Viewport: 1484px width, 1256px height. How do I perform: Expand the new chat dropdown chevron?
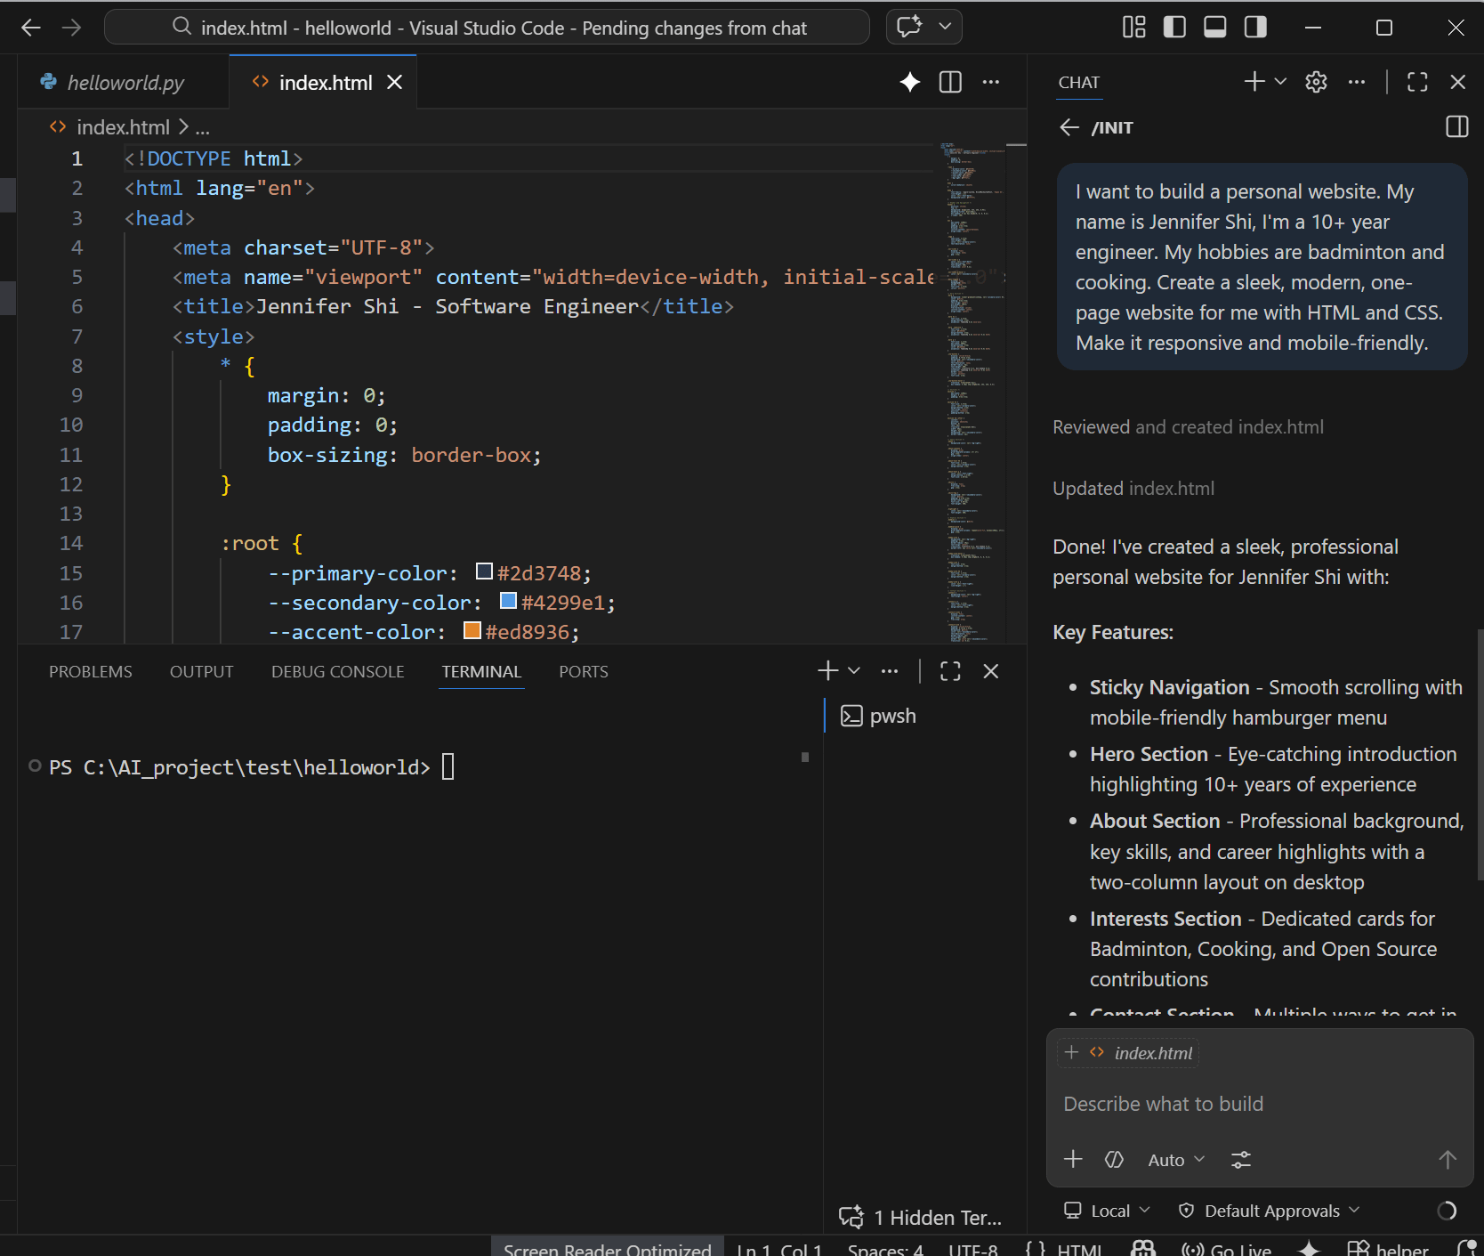point(1281,82)
